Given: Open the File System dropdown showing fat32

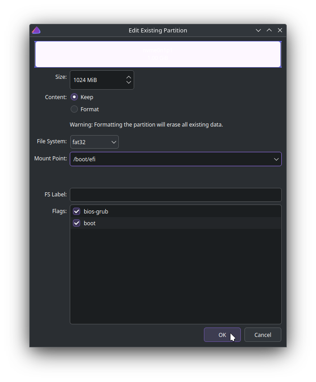Looking at the screenshot, I should [x=95, y=142].
